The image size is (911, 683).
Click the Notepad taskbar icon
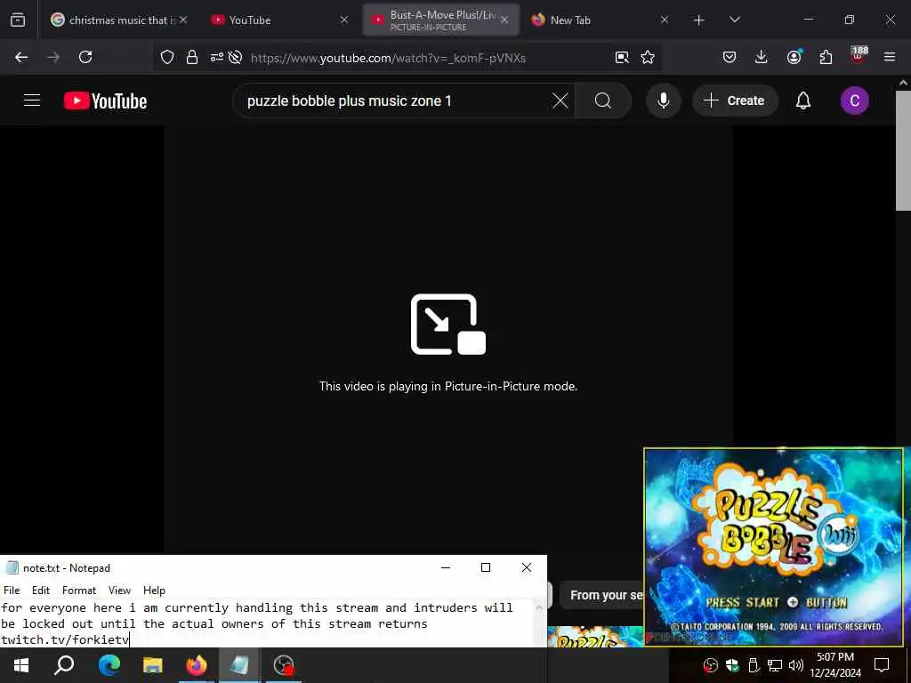click(x=240, y=665)
